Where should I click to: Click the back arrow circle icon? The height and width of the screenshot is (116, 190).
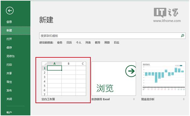[x=10, y=11]
